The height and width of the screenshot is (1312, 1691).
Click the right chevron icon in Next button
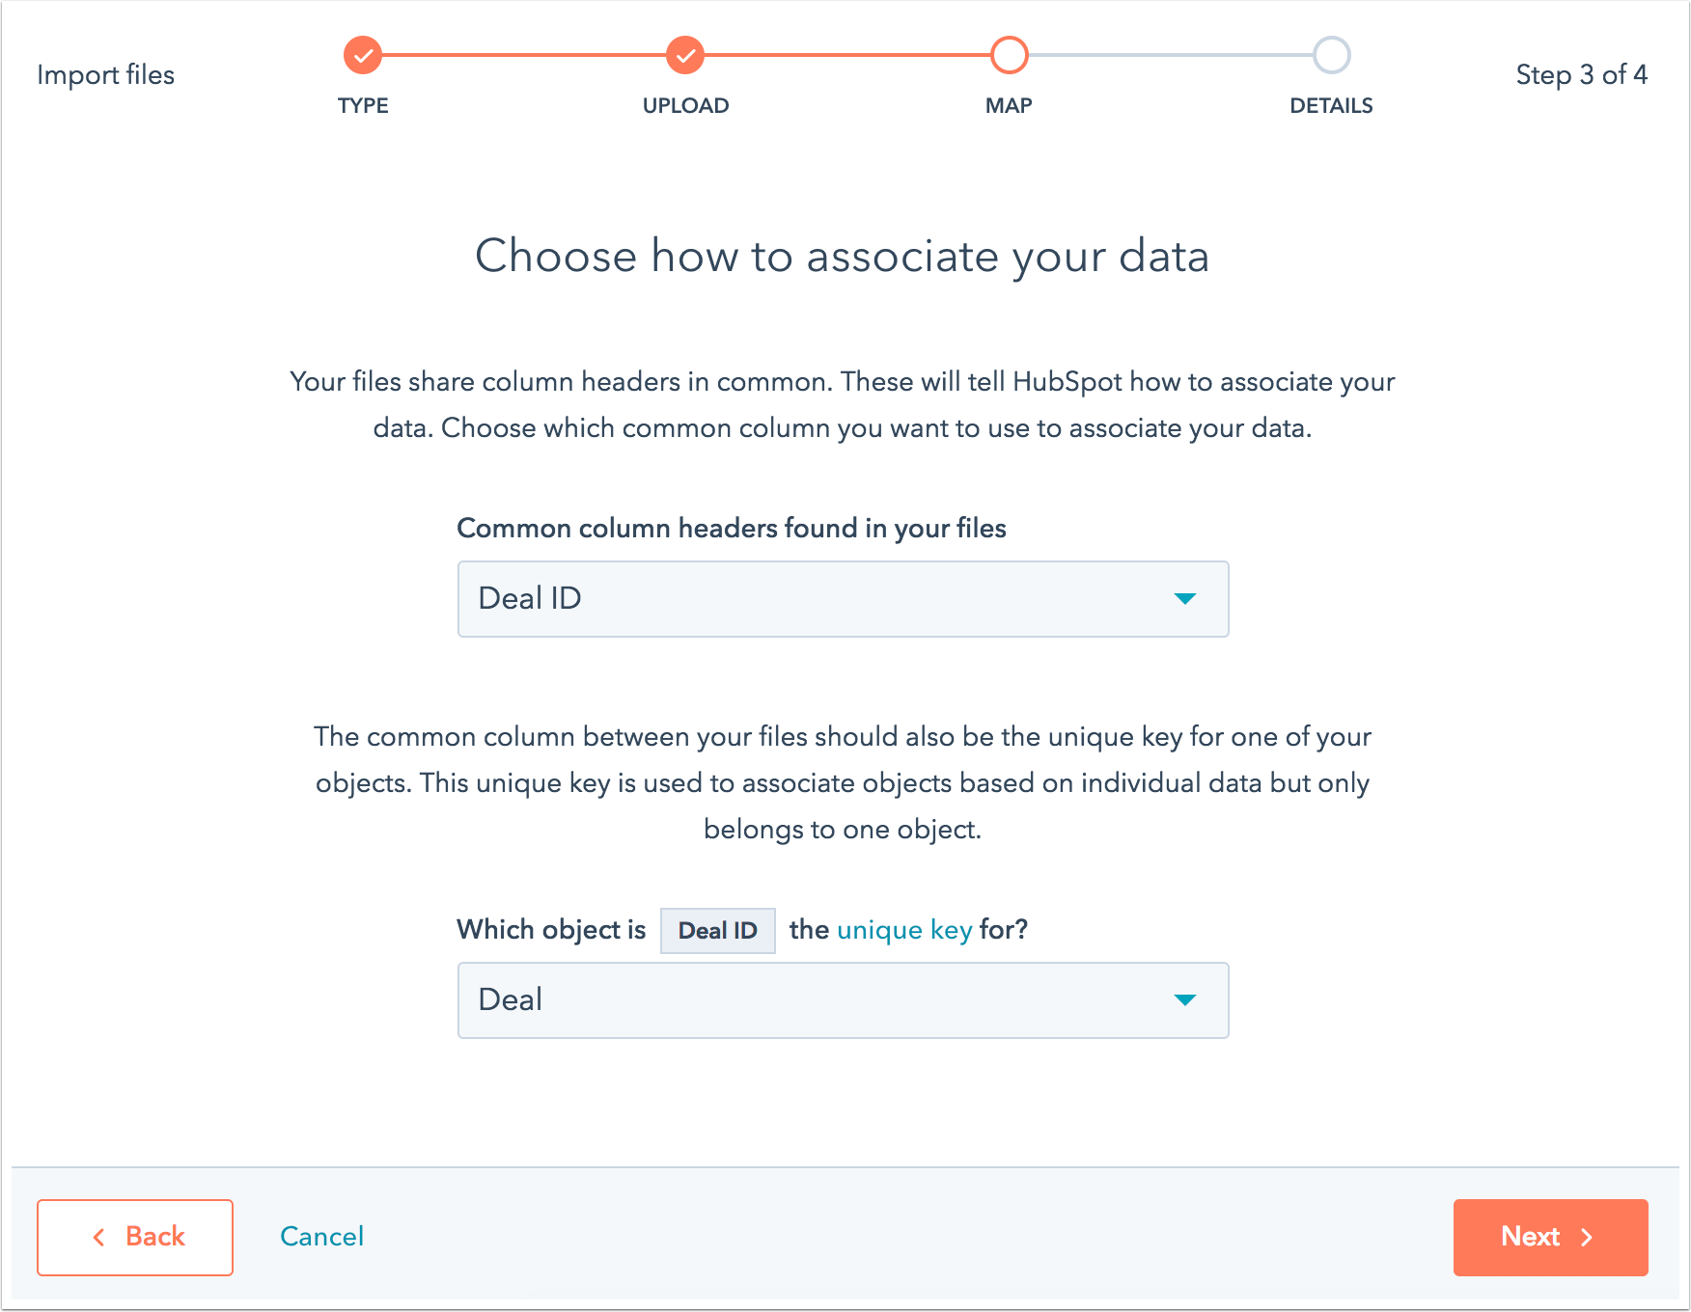(1587, 1238)
